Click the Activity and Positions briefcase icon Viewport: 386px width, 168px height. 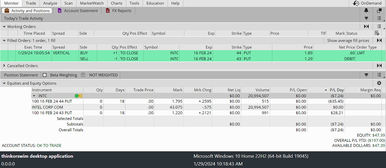coord(7,11)
